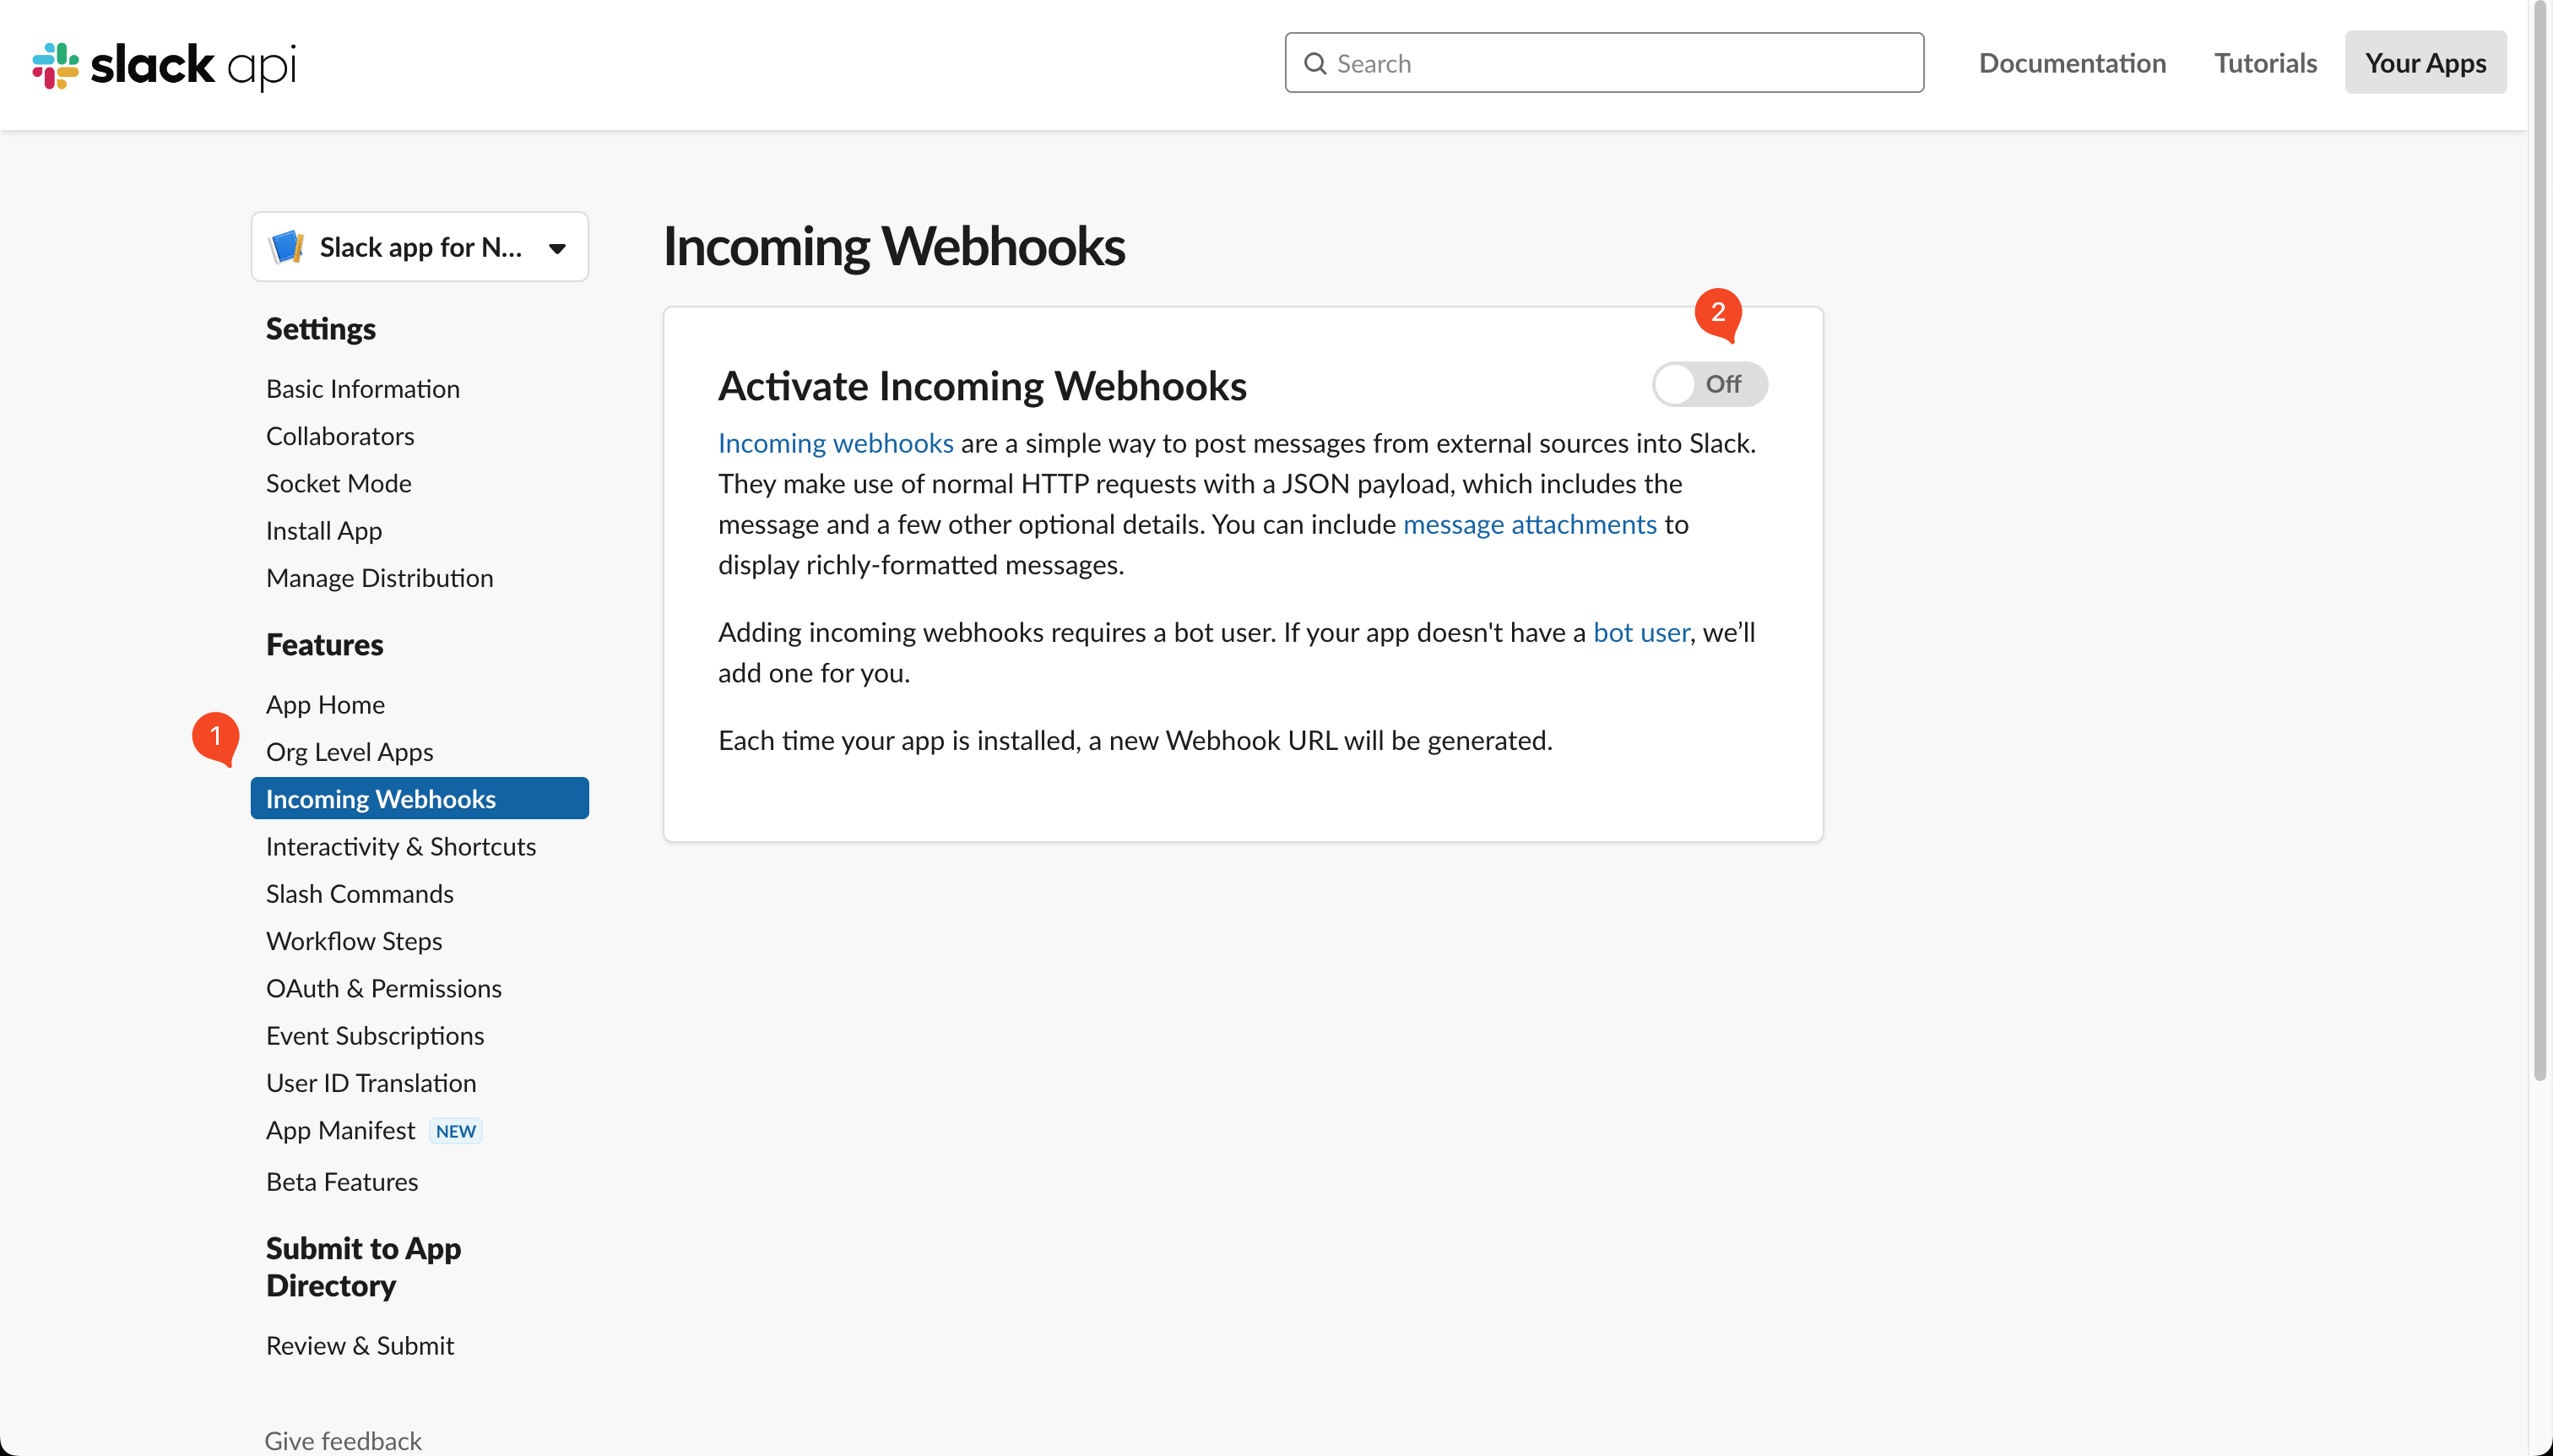This screenshot has height=1456, width=2553.
Task: Go to Slash Commands page
Action: pos(359,893)
